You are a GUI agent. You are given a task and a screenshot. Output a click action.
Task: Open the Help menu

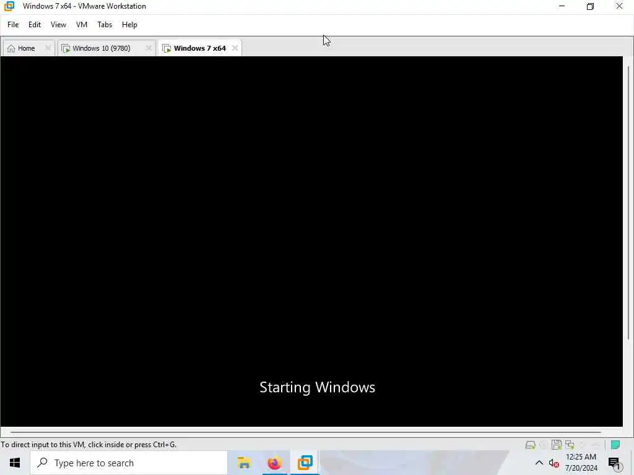click(129, 25)
